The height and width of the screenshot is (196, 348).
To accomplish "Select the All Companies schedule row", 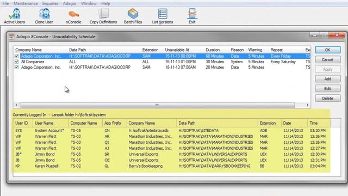I will click(162, 62).
